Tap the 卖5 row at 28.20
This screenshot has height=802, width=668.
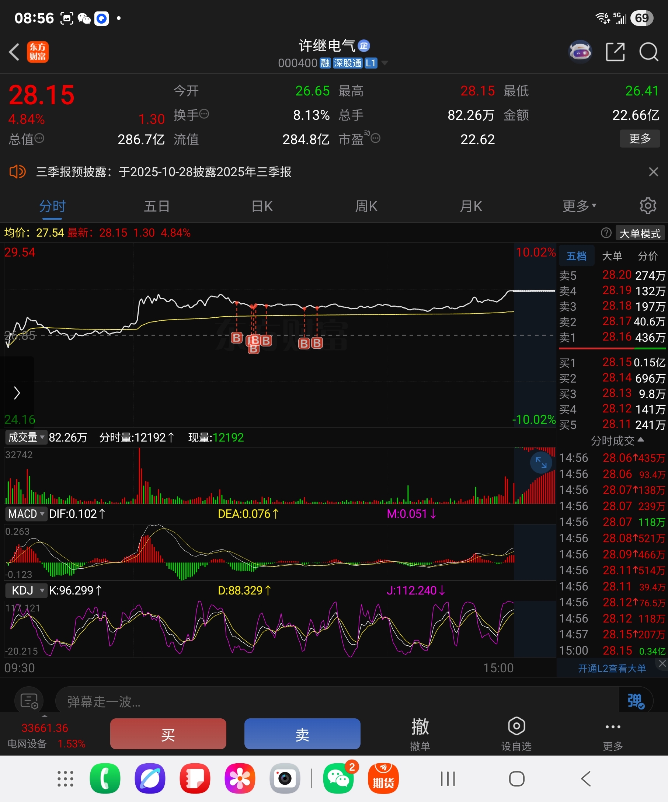click(612, 275)
